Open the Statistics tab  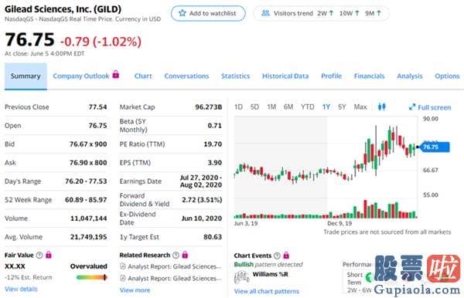pos(236,76)
